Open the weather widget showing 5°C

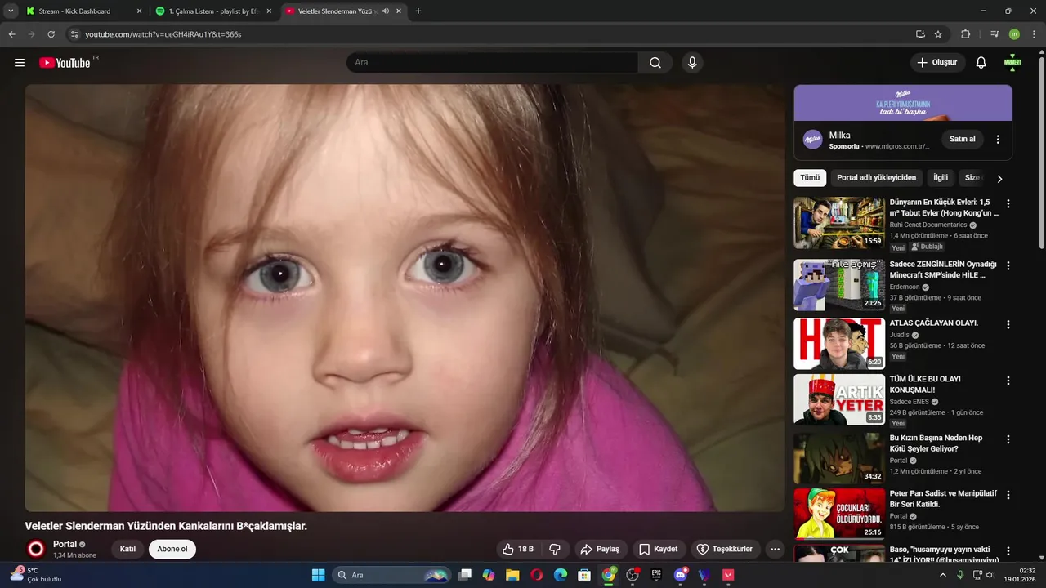point(34,574)
